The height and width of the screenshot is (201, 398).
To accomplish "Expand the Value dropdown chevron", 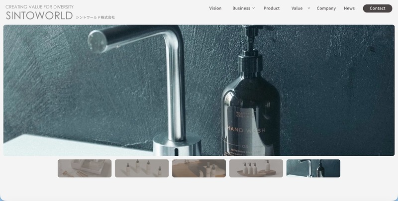I will [308, 8].
